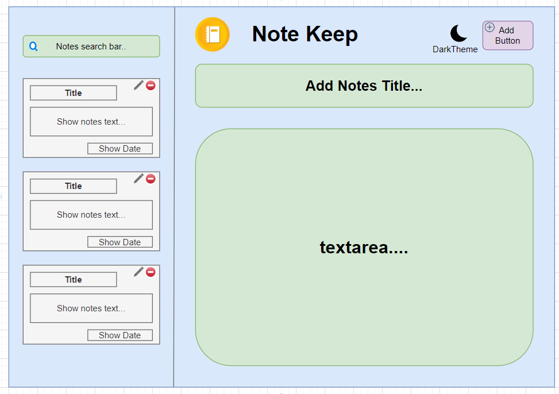The image size is (559, 394).
Task: Toggle the DarkTheme moon icon
Action: (x=458, y=33)
